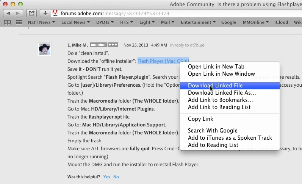Expand the Mail bookmarks folder

point(167,22)
